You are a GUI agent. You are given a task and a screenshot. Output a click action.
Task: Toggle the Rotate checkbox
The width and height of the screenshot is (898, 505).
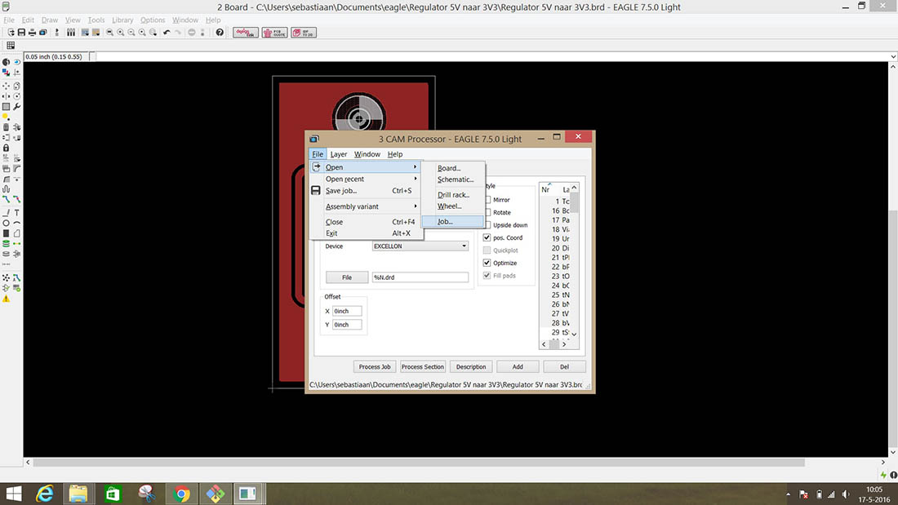coord(487,212)
